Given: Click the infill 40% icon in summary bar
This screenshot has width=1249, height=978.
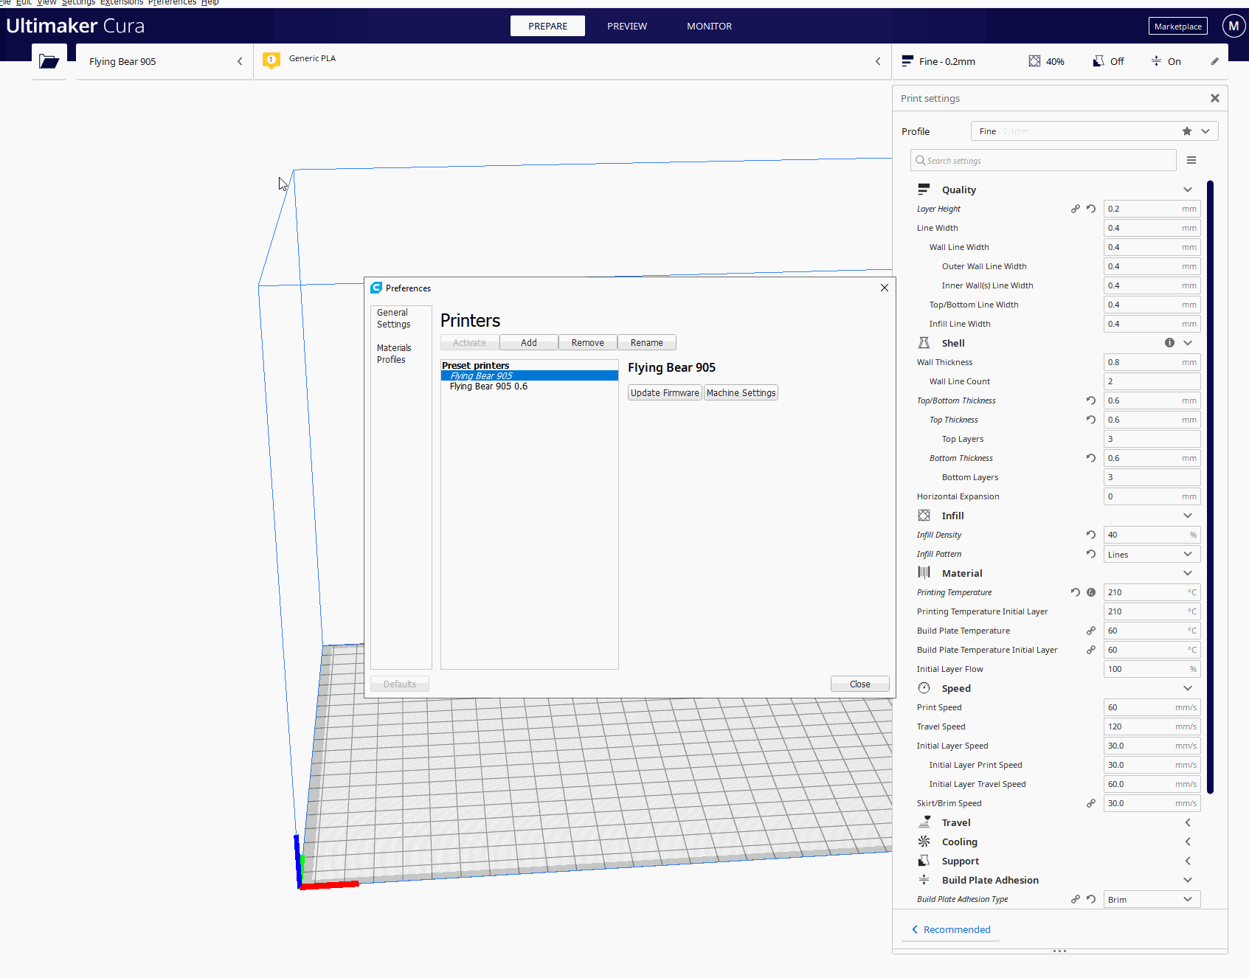Looking at the screenshot, I should pyautogui.click(x=1034, y=61).
